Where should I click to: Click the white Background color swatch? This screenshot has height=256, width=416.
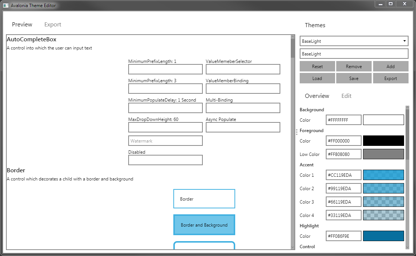384,119
